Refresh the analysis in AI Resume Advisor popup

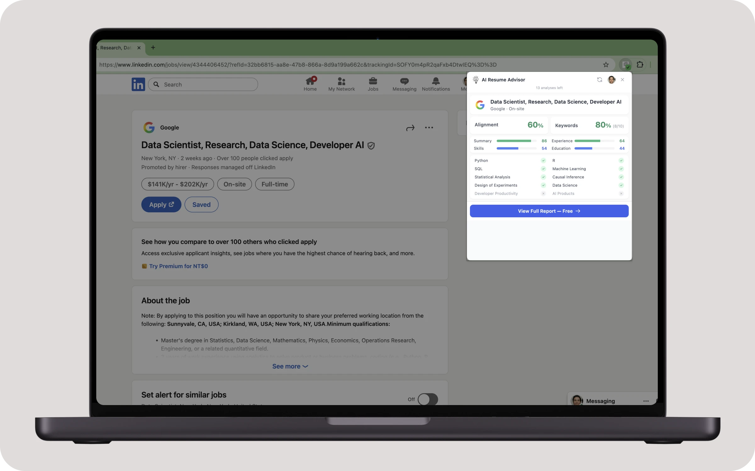click(x=599, y=79)
